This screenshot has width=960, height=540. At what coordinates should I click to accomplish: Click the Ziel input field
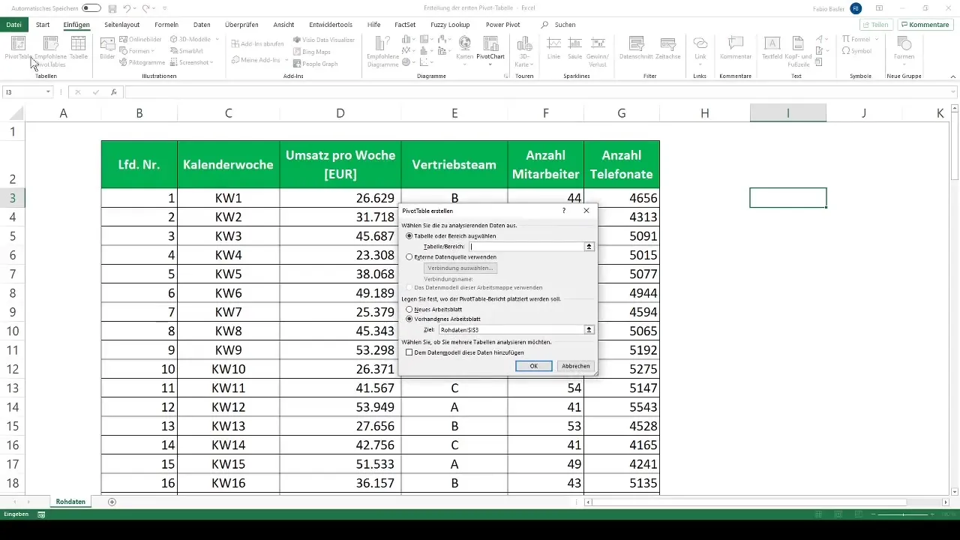511,329
